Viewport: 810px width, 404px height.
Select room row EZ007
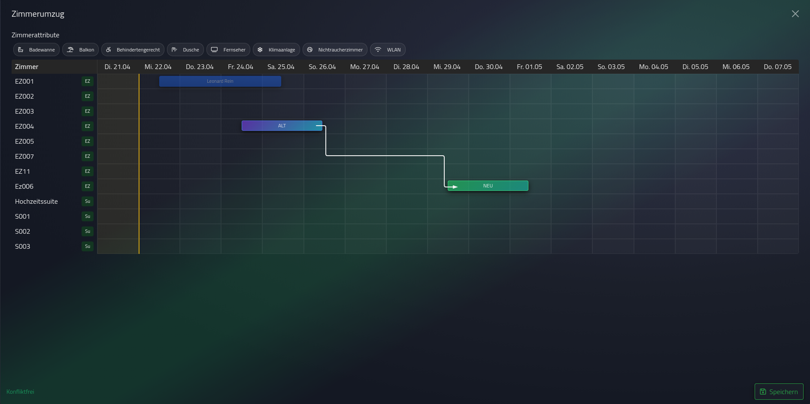click(55, 156)
